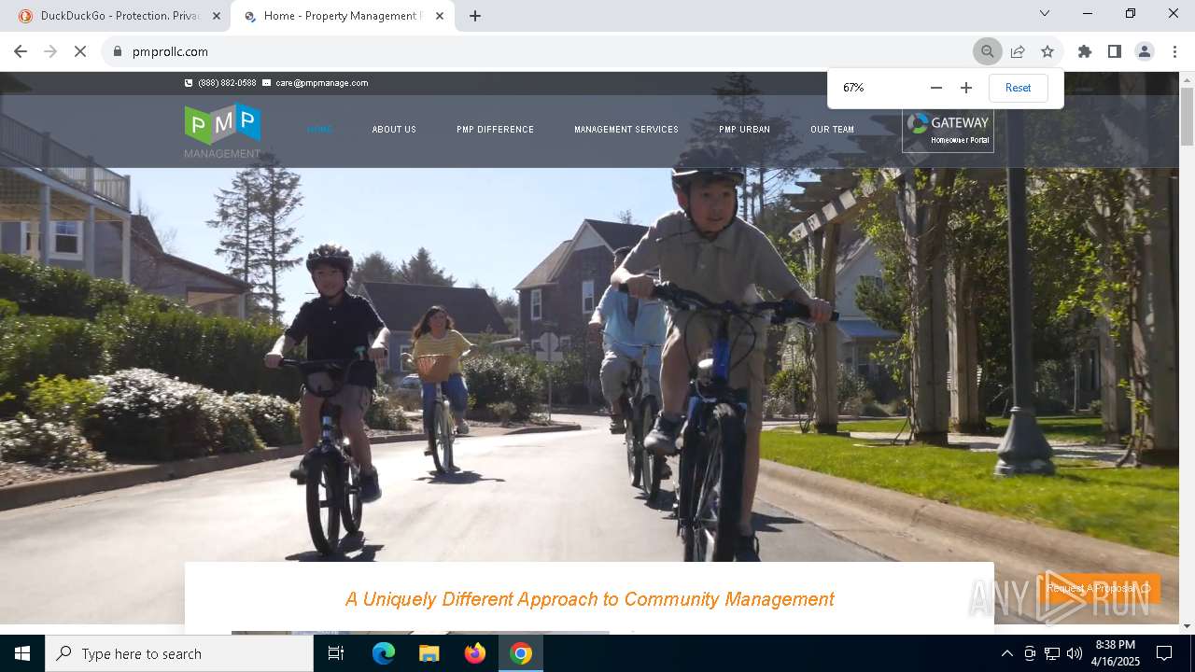This screenshot has width=1195, height=672.
Task: Bookmark this tab with the star icon
Action: click(x=1047, y=51)
